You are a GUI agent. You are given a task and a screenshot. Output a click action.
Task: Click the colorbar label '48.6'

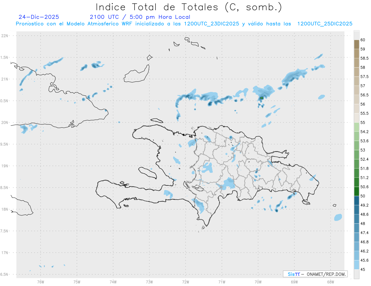click(364, 214)
